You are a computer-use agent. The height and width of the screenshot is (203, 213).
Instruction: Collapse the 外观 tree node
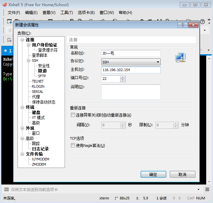pyautogui.click(x=22, y=128)
